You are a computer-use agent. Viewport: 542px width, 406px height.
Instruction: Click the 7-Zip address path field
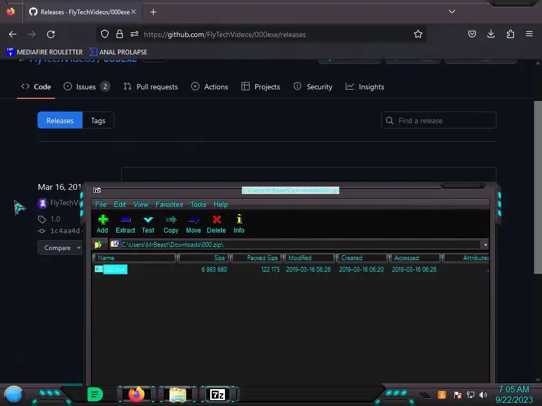tap(295, 245)
